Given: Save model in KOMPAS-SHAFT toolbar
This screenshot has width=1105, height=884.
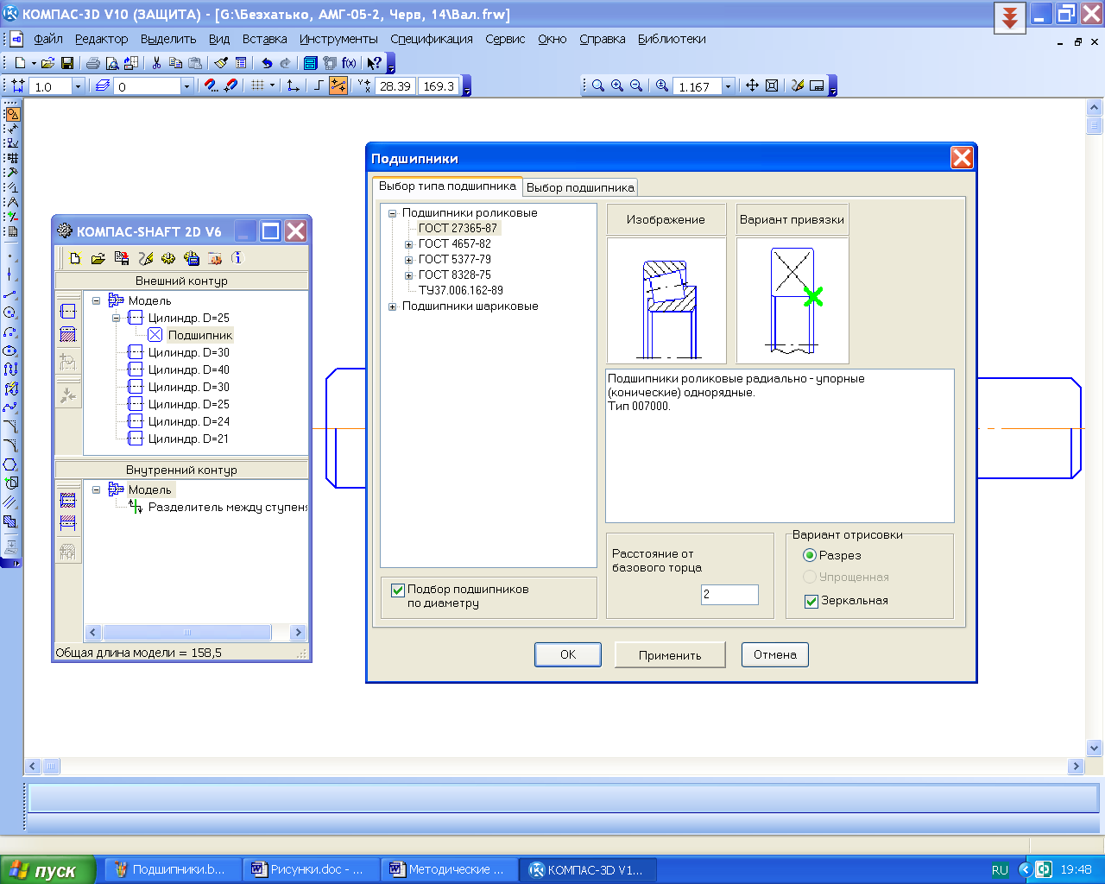Looking at the screenshot, I should point(122,258).
